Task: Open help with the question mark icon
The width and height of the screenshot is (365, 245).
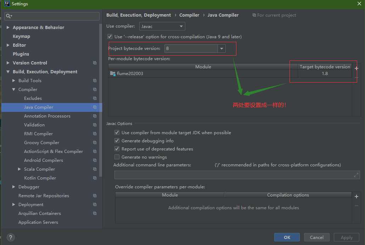Action: (11, 237)
